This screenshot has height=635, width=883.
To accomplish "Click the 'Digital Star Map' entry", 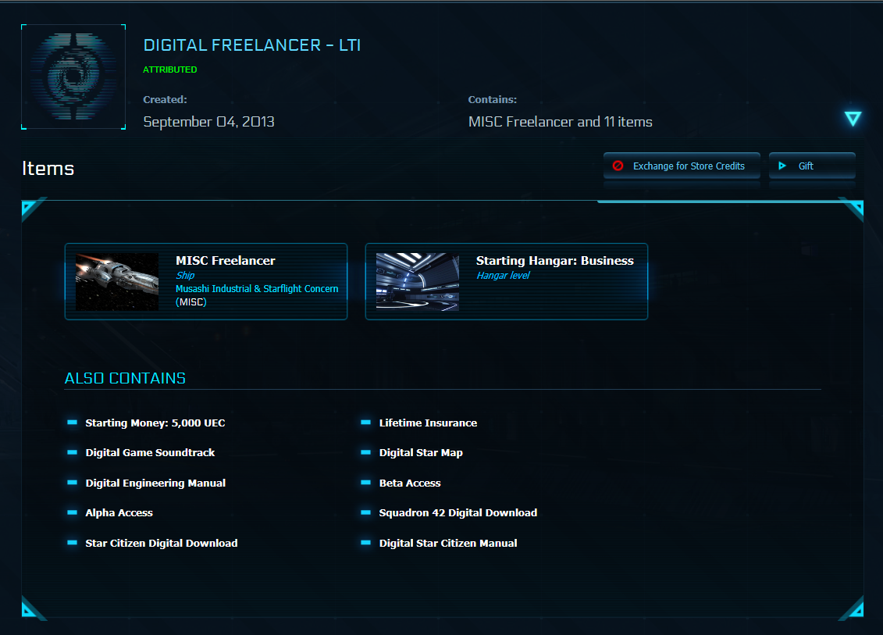I will 421,453.
